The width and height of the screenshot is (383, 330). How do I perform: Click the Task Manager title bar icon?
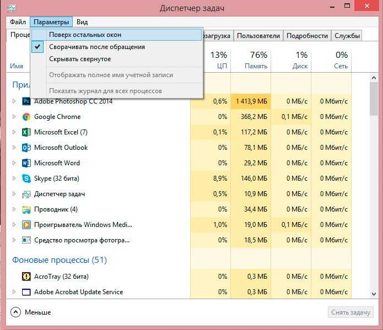12,8
